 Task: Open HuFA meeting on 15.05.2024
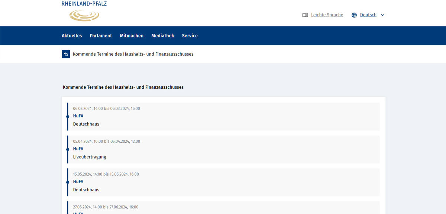pyautogui.click(x=78, y=182)
